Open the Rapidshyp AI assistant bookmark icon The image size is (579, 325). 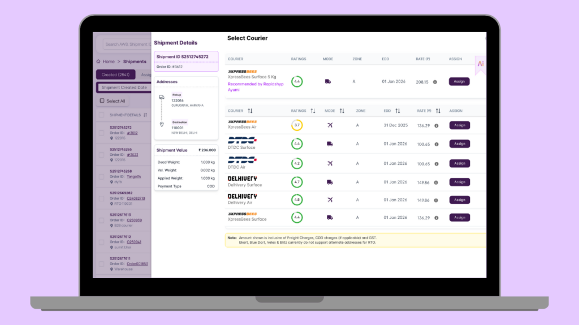click(x=481, y=64)
